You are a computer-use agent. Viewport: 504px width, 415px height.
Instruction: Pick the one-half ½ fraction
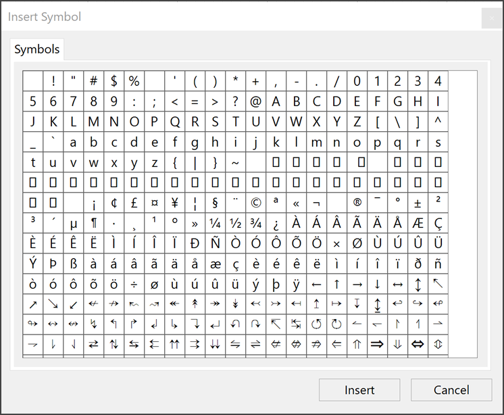point(235,223)
